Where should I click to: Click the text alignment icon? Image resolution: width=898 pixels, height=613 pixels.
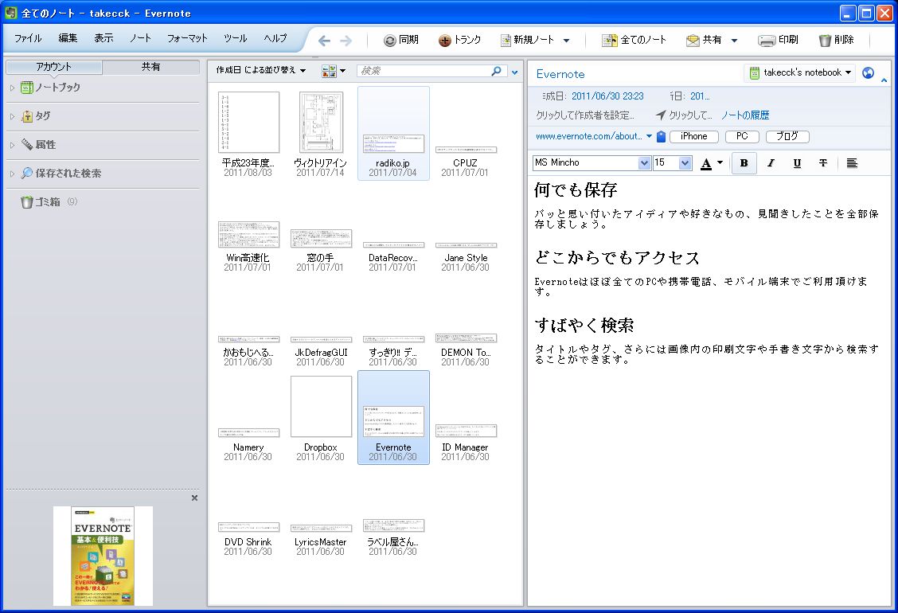tap(852, 163)
